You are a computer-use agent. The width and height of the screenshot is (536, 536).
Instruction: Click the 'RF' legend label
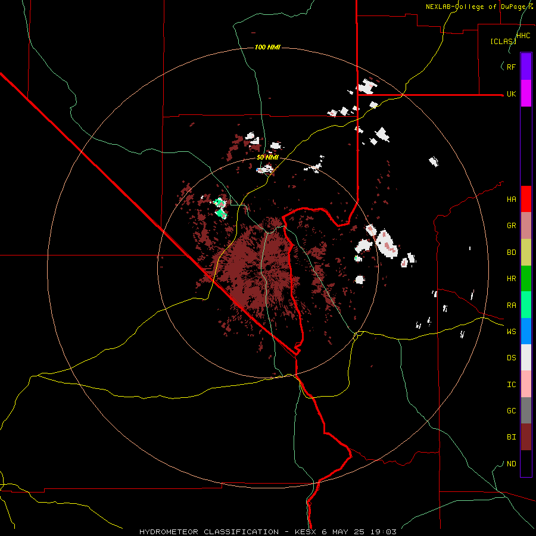point(511,67)
